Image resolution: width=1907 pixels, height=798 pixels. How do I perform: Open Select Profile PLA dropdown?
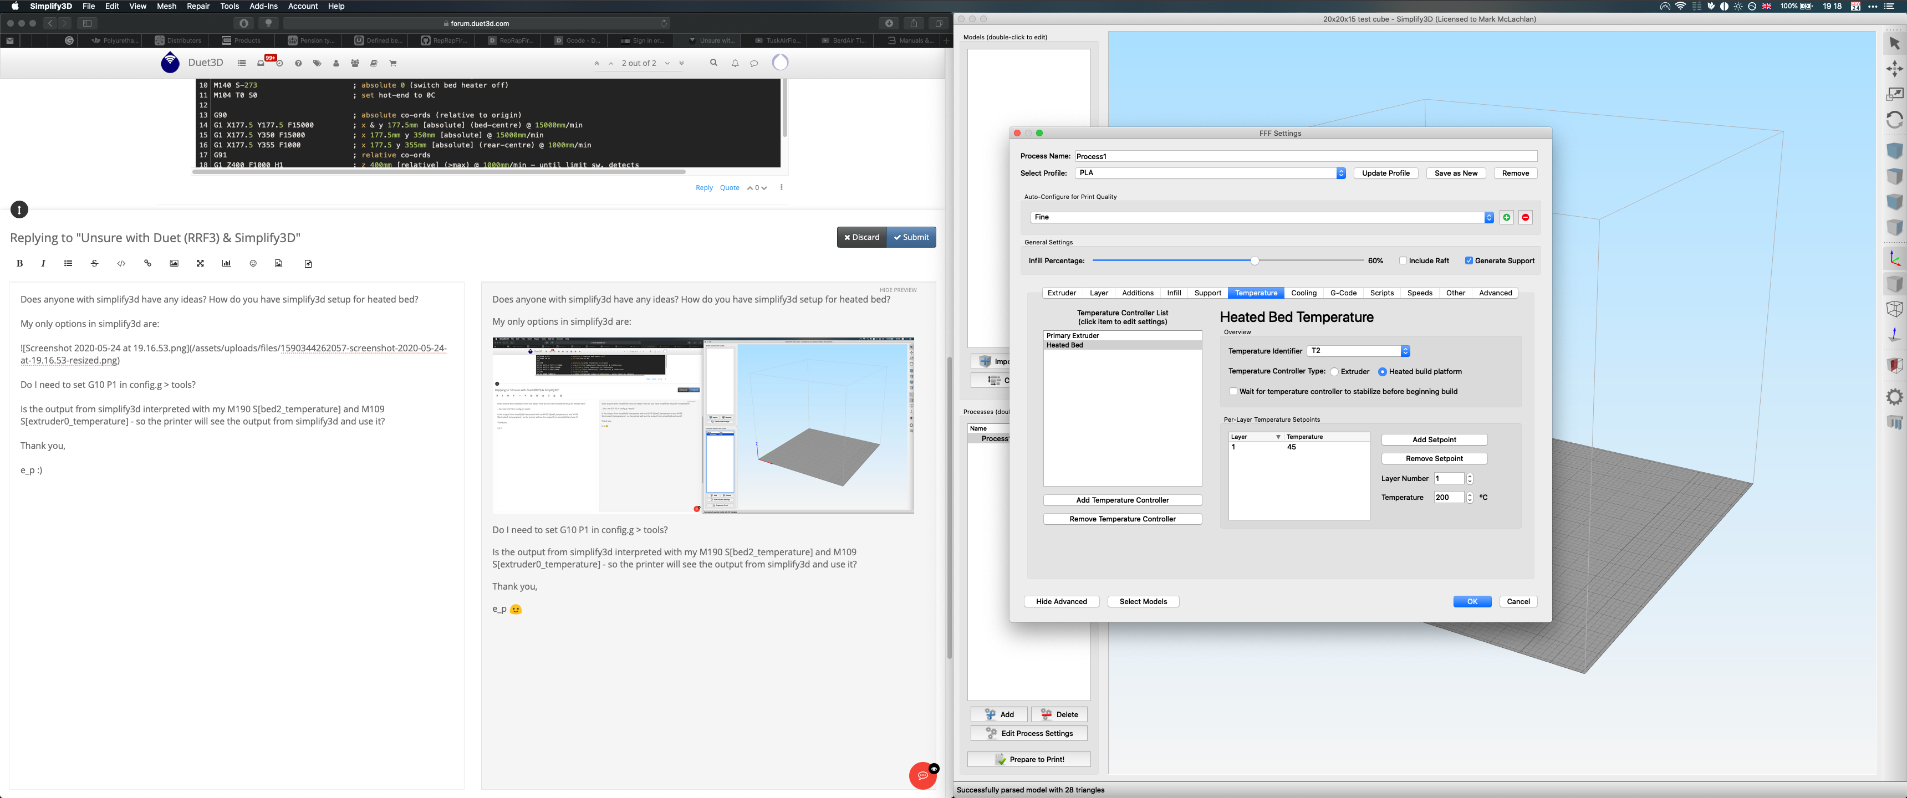[x=1210, y=173]
